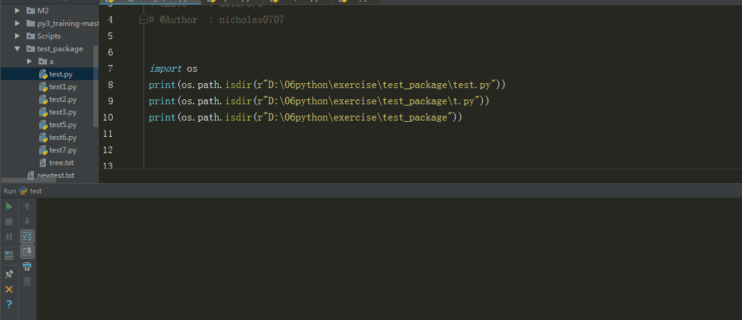Click the M2 folder name
This screenshot has width=742, height=320.
click(x=43, y=10)
